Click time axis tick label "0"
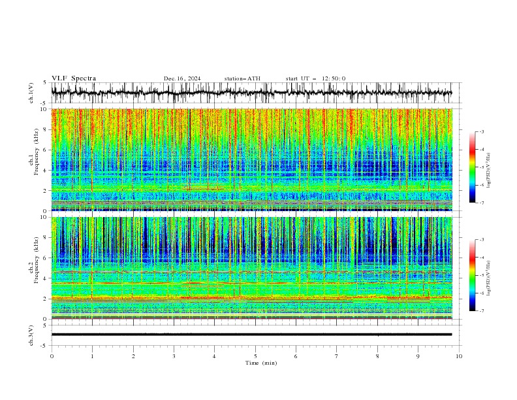517x400 pixels. (x=52, y=356)
